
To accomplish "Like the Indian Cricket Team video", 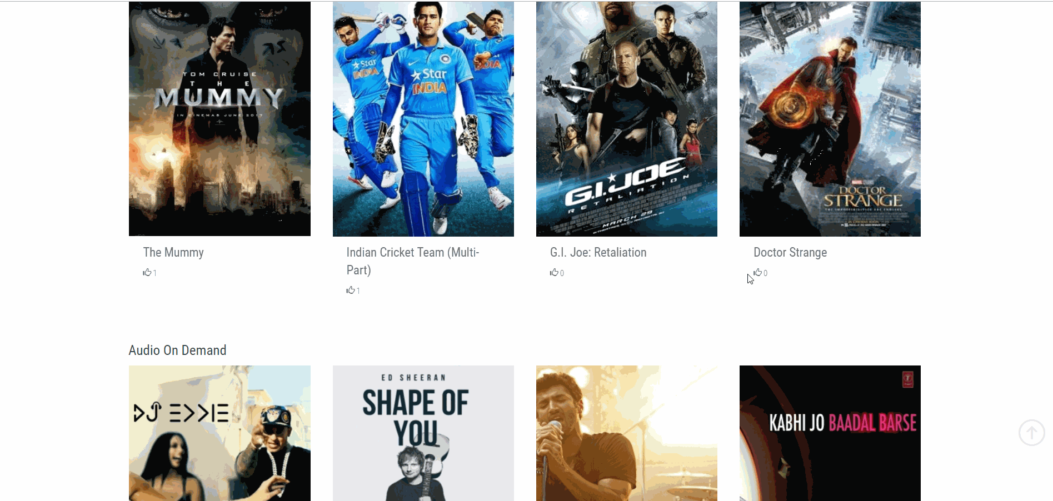I will pyautogui.click(x=351, y=290).
